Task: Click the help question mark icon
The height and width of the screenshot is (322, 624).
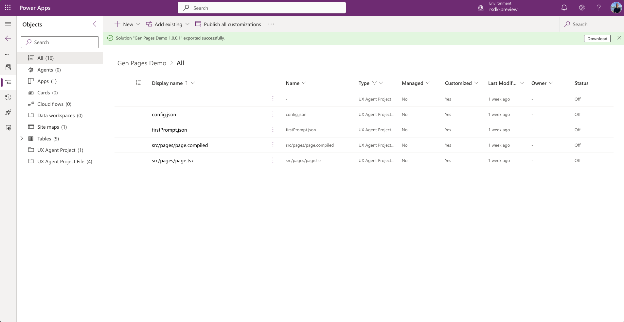Action: coord(598,8)
